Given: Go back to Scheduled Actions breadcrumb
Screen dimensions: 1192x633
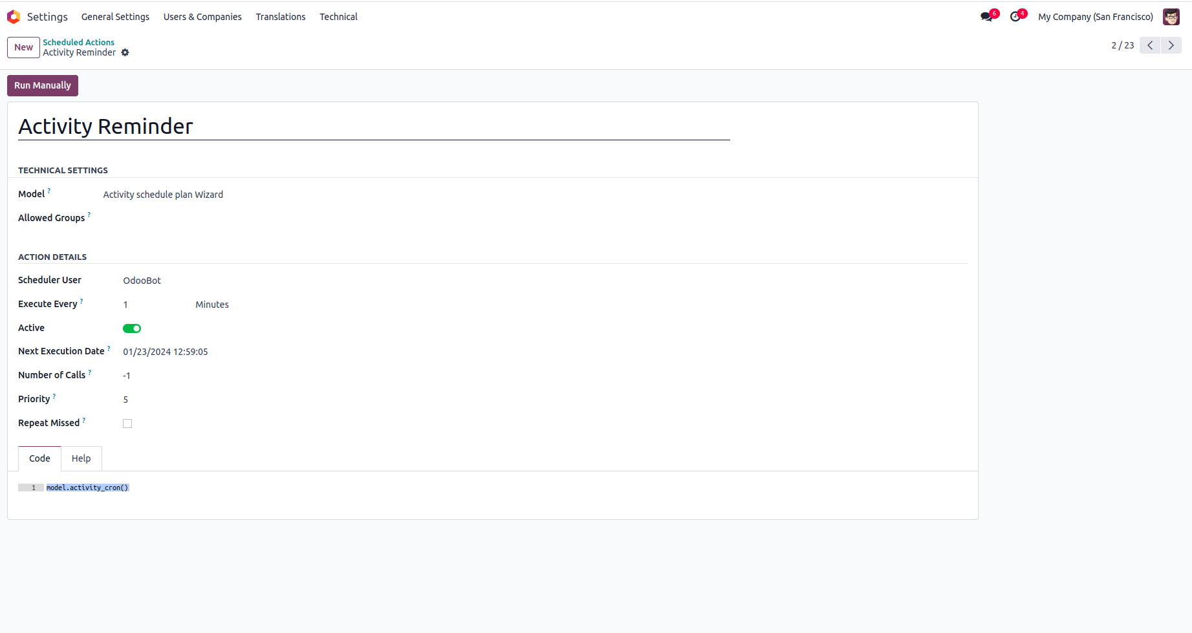Looking at the screenshot, I should coord(78,42).
